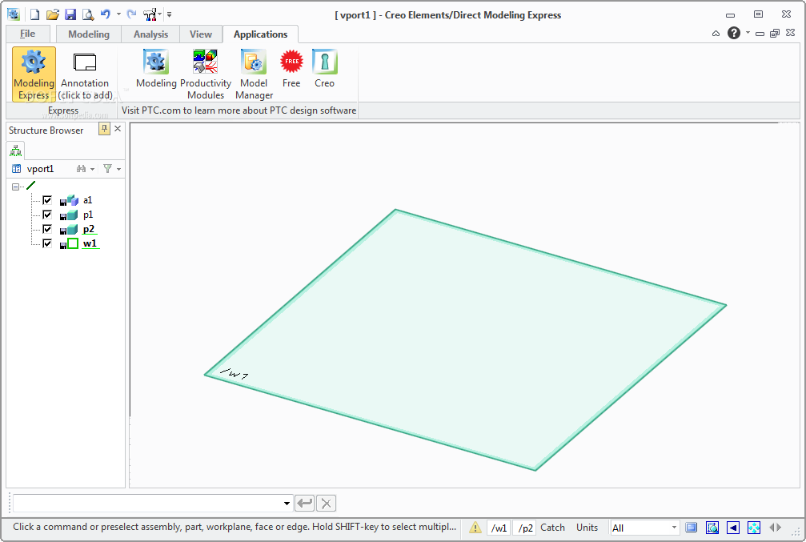Click the list panel icon in the status bar

point(692,528)
